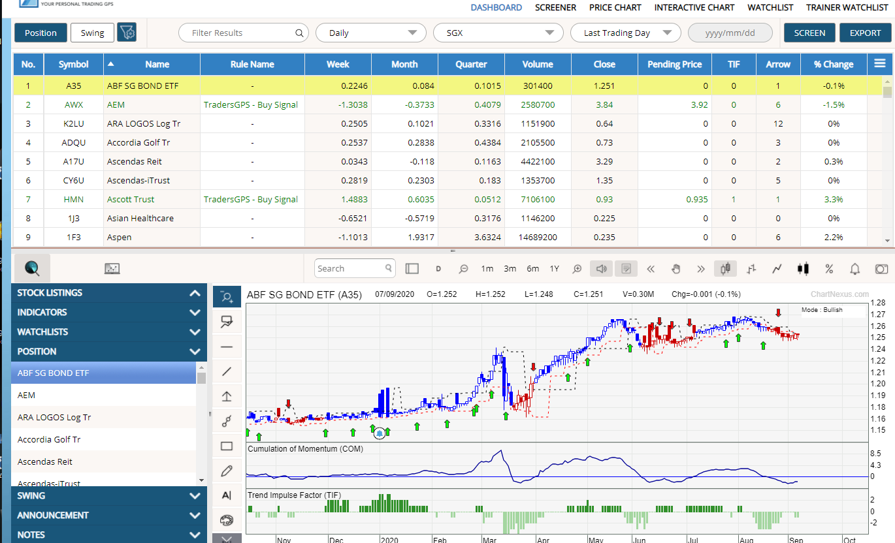The height and width of the screenshot is (543, 895).
Task: Sort the table by Name column
Action: click(x=151, y=64)
